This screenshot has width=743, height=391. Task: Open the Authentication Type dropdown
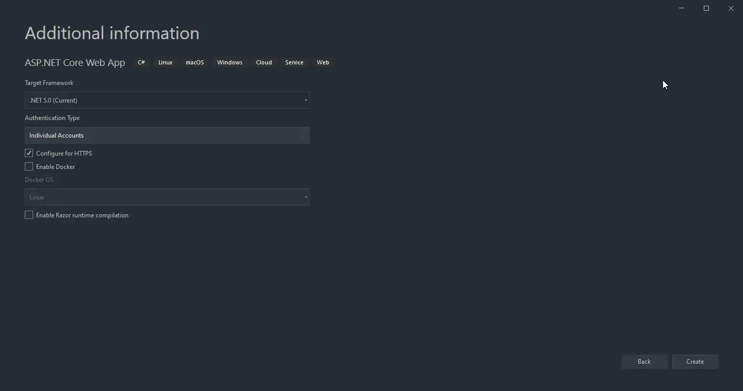305,135
